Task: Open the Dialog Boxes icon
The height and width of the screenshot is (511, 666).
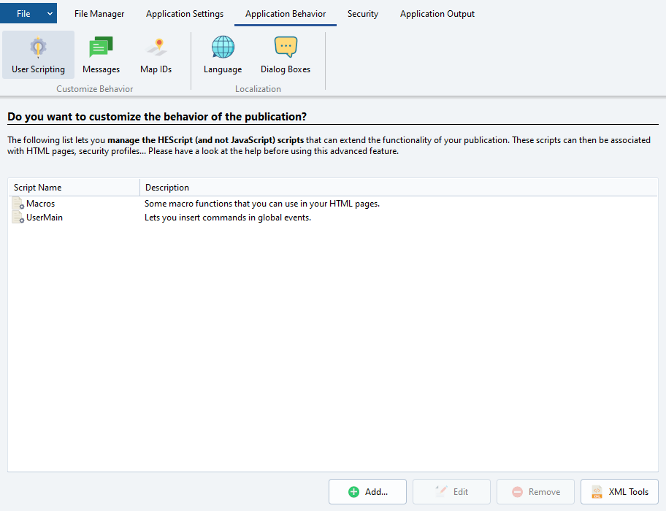Action: click(x=286, y=47)
